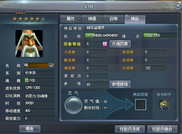Image resolution: width=182 pixels, height=134 pixels.
Task: Click the 参悟修炼 button
Action: [120, 84]
